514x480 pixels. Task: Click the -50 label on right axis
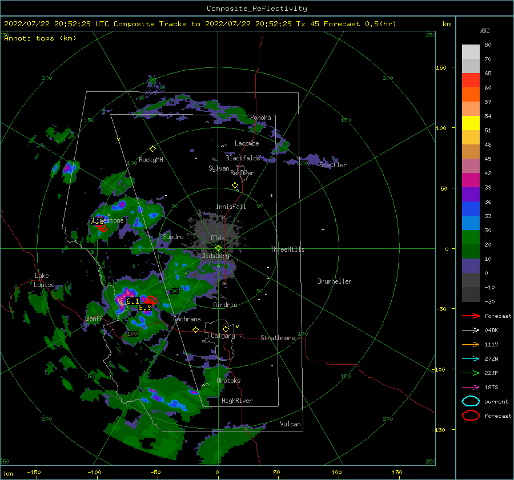tap(442, 309)
